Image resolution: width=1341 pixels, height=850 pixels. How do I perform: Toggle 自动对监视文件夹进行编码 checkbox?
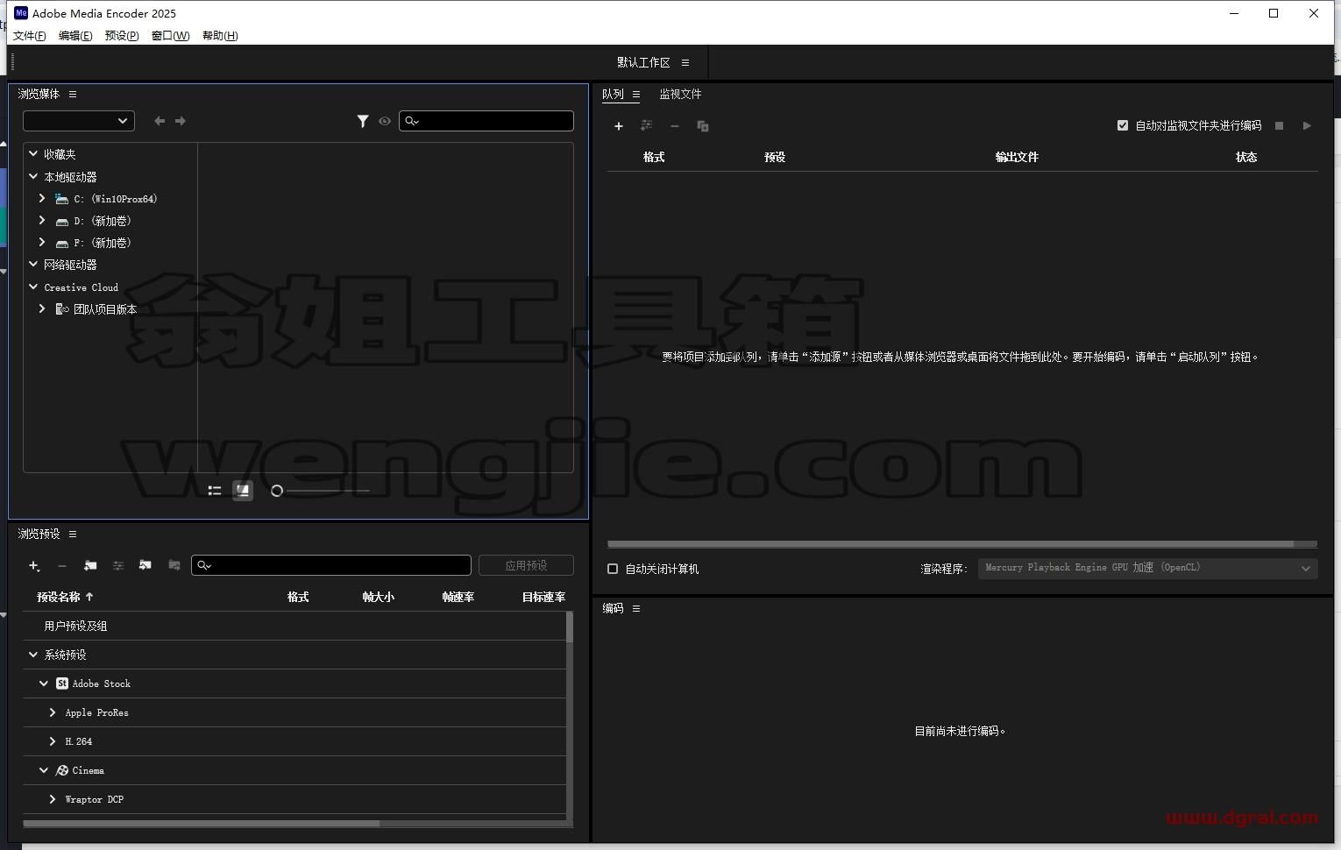[1123, 125]
